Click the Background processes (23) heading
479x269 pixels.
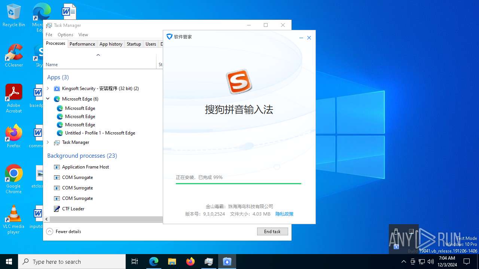pyautogui.click(x=82, y=156)
